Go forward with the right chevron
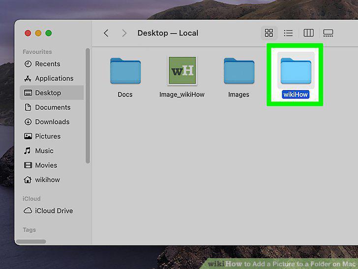 point(124,33)
